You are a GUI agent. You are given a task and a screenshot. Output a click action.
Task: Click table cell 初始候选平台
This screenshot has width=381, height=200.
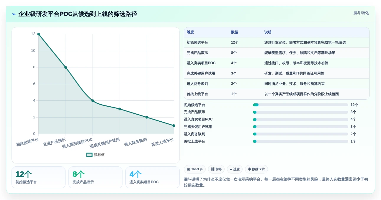click(x=197, y=42)
